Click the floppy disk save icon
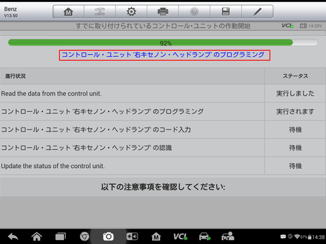326x244 pixels. (x=225, y=12)
